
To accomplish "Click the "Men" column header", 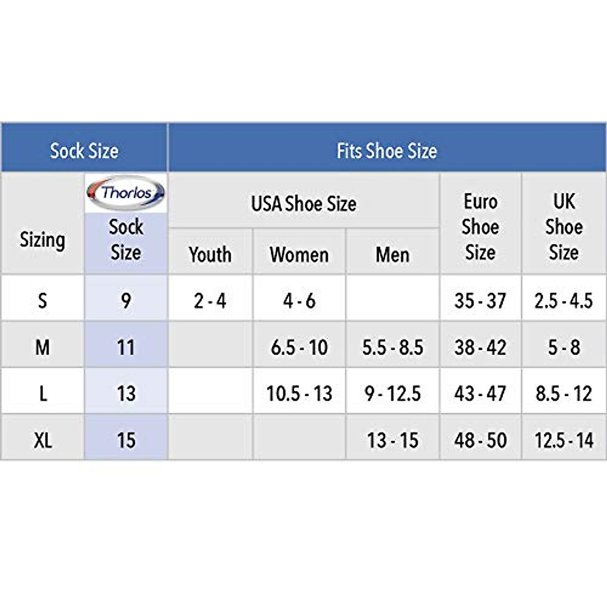I will (x=393, y=254).
